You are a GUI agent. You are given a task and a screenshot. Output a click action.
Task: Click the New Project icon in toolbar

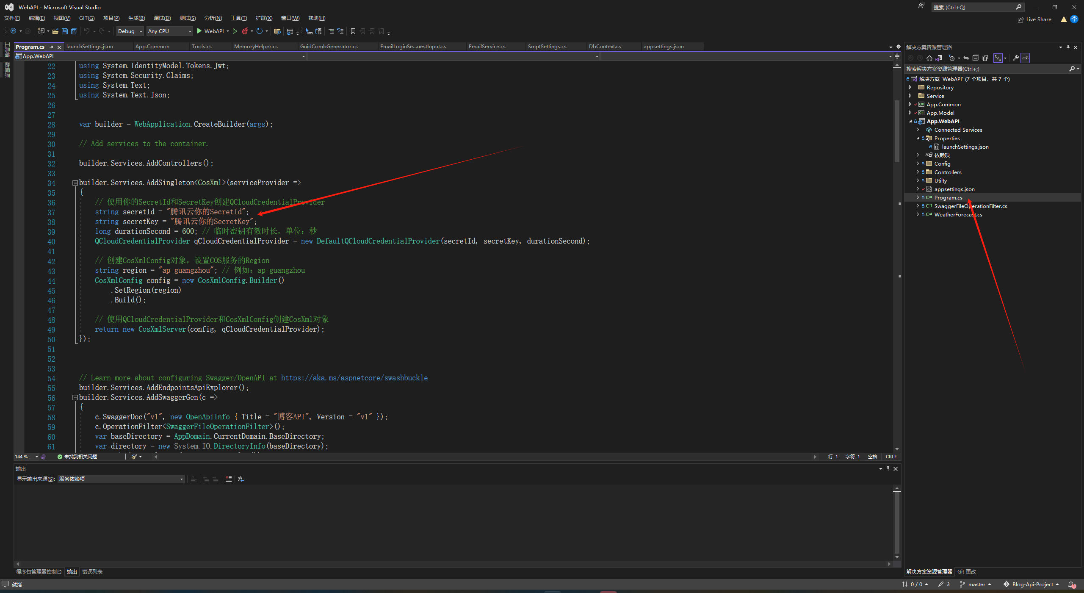pos(41,31)
